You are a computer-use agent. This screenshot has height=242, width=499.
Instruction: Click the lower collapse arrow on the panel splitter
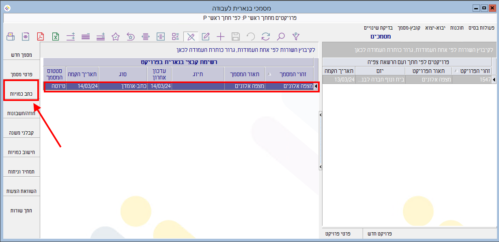pyautogui.click(x=320, y=167)
